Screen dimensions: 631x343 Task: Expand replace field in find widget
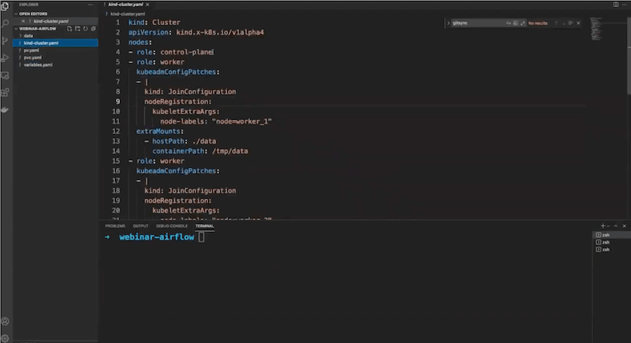448,24
